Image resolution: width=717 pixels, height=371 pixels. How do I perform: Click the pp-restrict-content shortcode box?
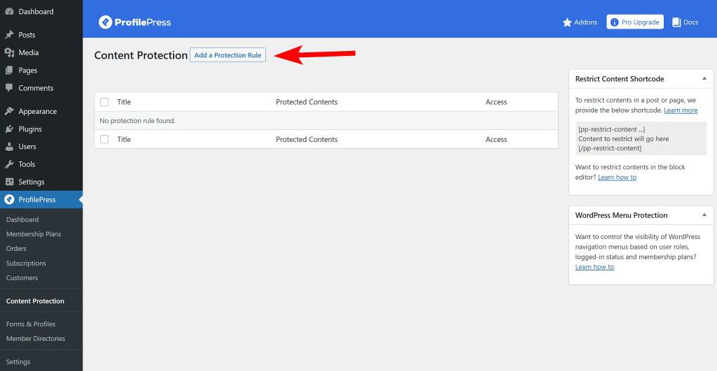click(641, 139)
